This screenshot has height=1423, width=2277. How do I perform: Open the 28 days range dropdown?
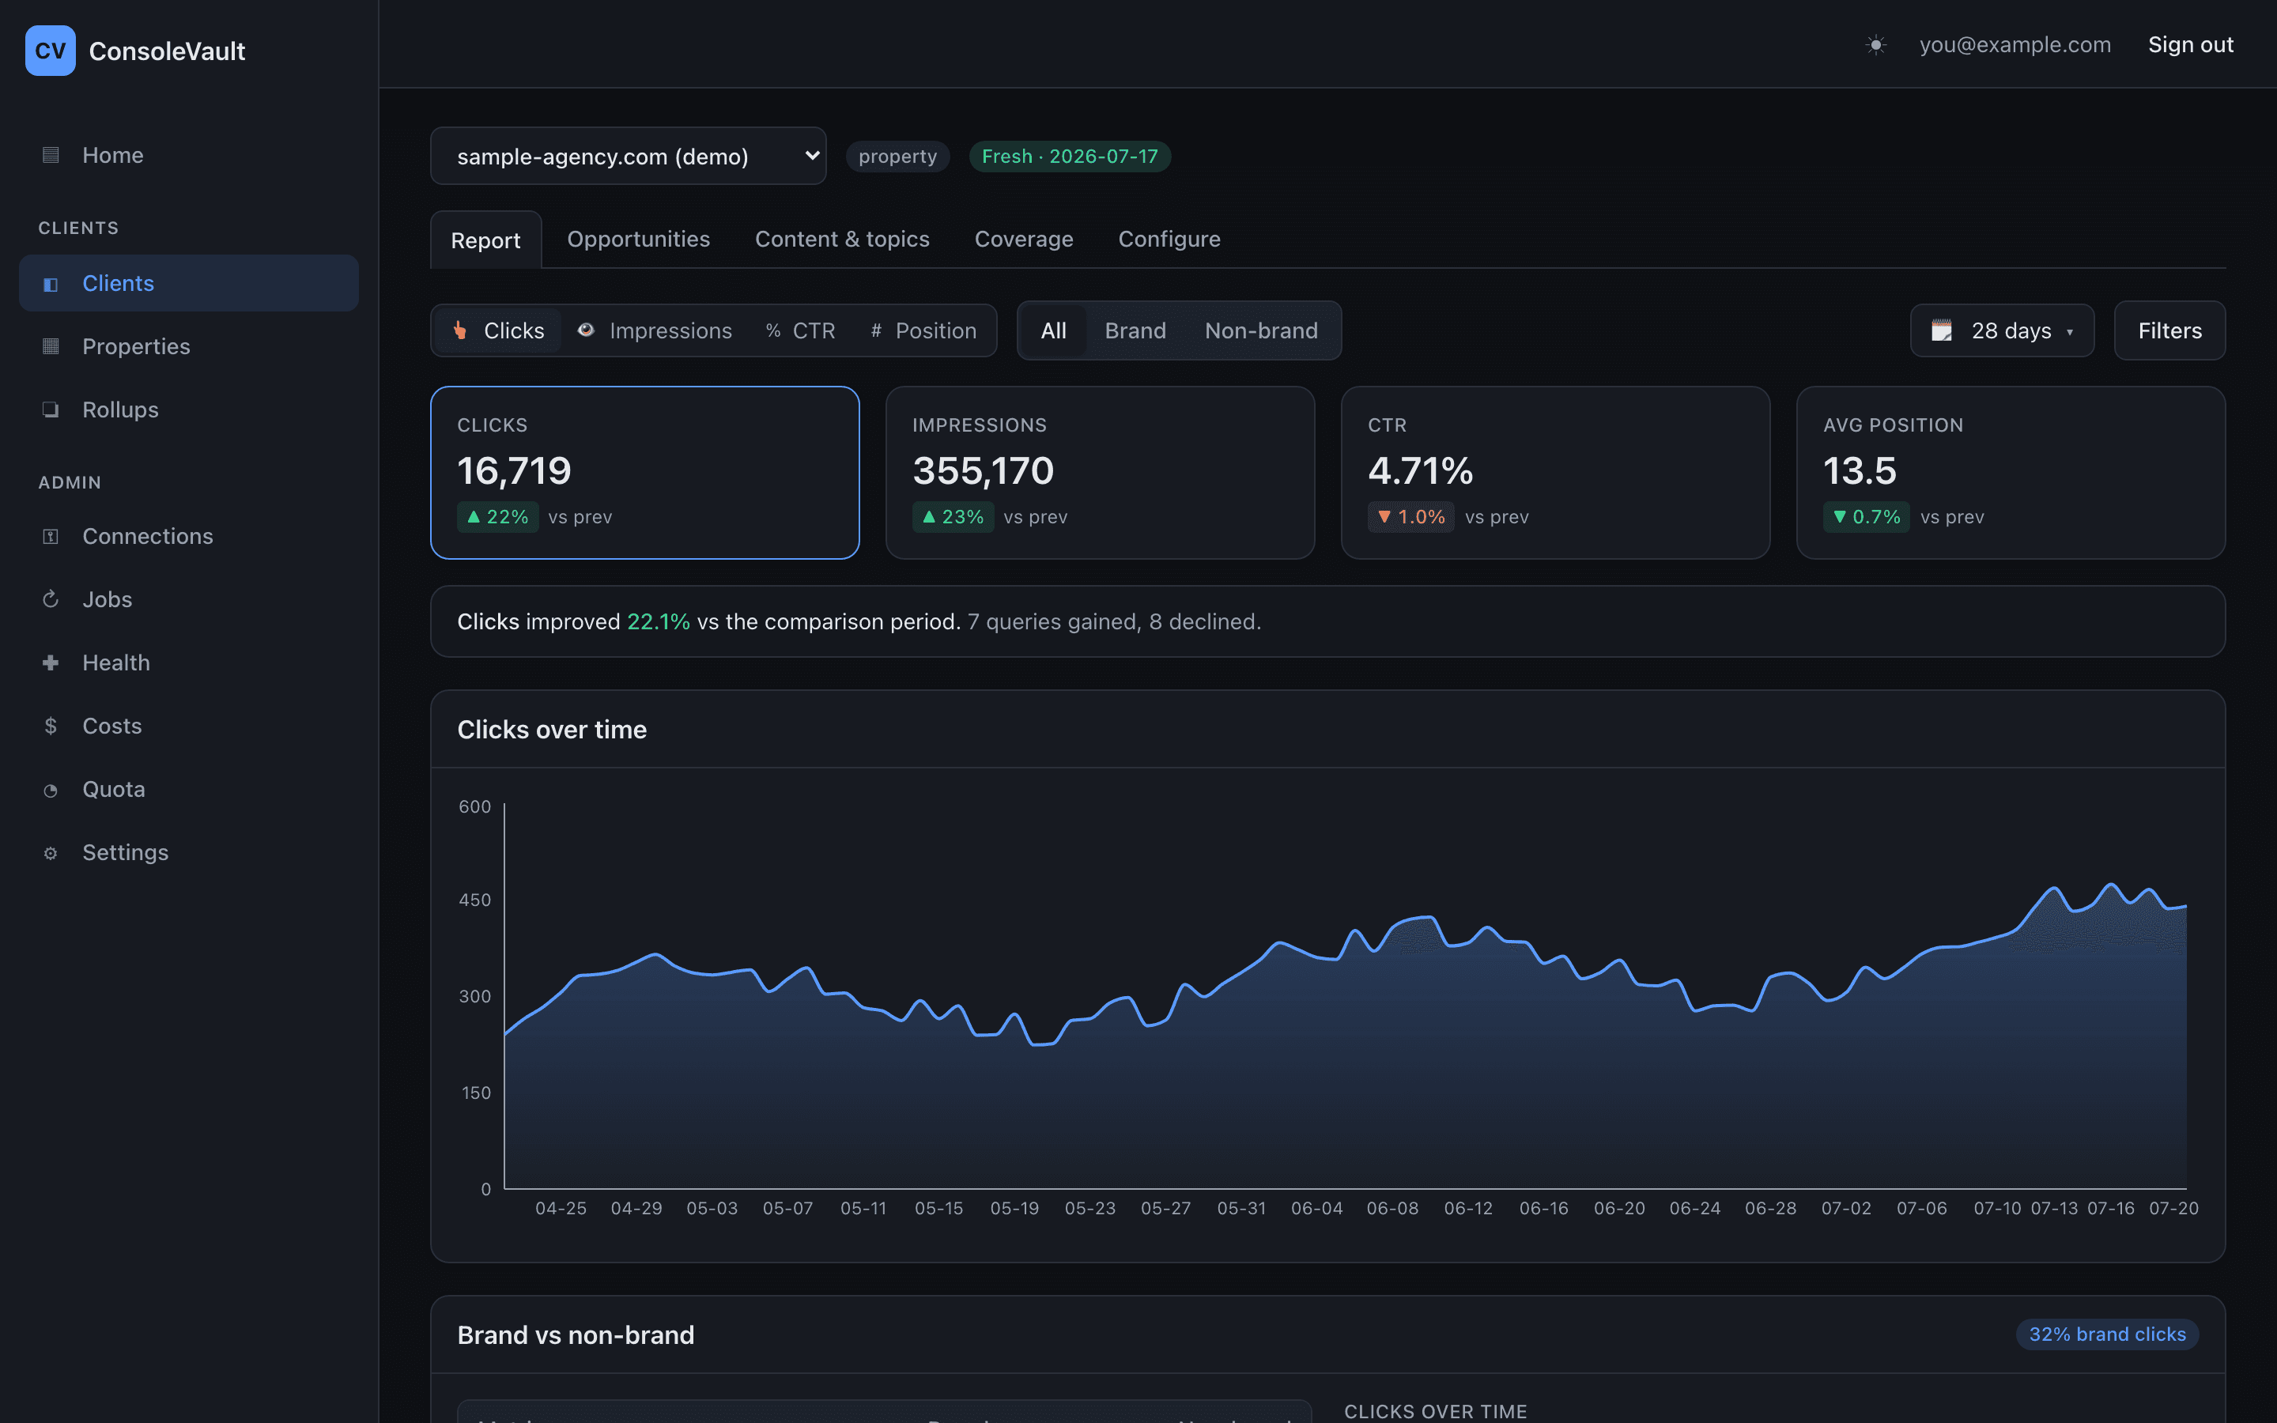(2002, 330)
